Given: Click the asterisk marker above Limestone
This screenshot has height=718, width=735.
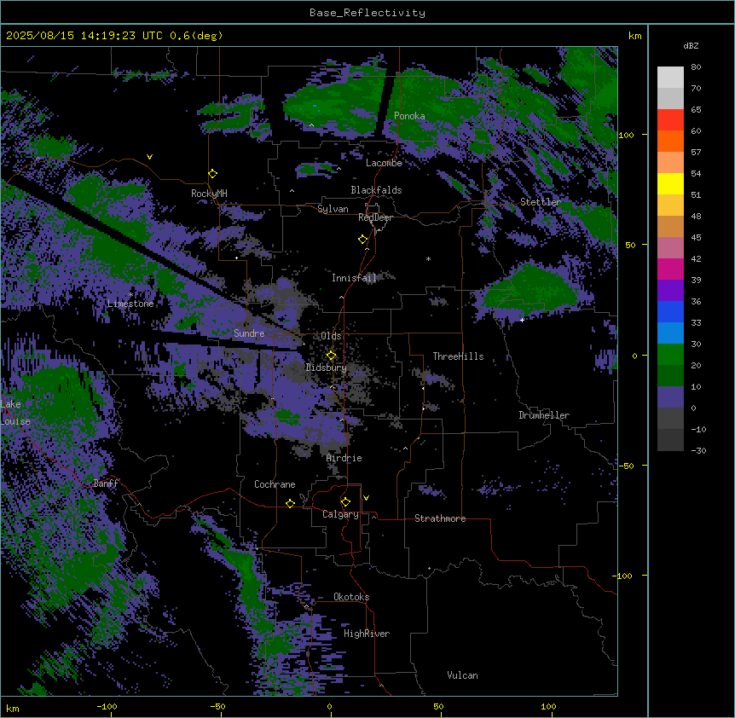Looking at the screenshot, I should (x=131, y=294).
